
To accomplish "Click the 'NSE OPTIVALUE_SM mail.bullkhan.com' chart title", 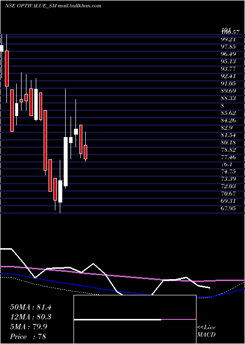I will tap(53, 6).
